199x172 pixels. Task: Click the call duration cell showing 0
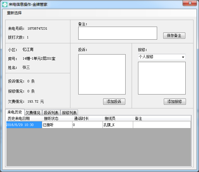(87, 125)
